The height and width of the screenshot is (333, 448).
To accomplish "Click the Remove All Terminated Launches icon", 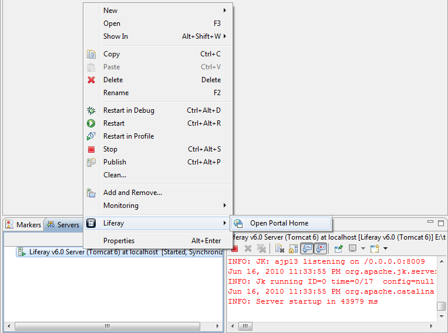I will coord(261,248).
